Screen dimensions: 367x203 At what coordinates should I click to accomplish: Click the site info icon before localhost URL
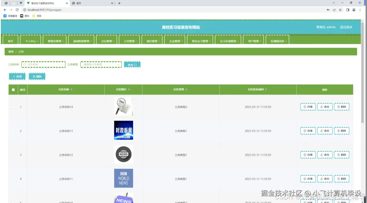[x=24, y=10]
